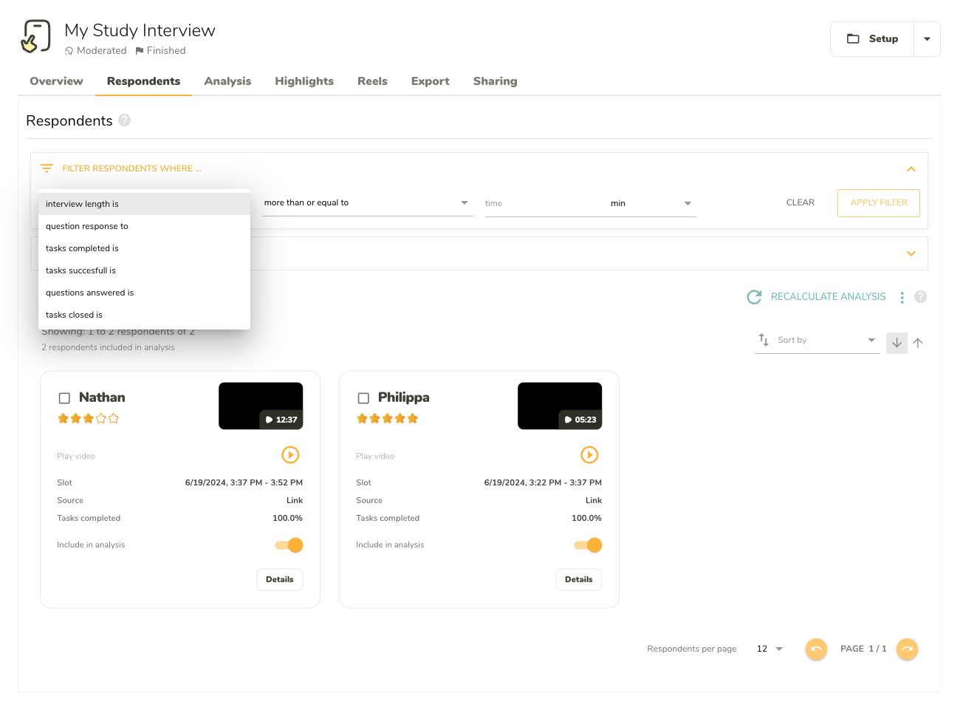Click Nathan's source 'Link' value

pyautogui.click(x=295, y=500)
